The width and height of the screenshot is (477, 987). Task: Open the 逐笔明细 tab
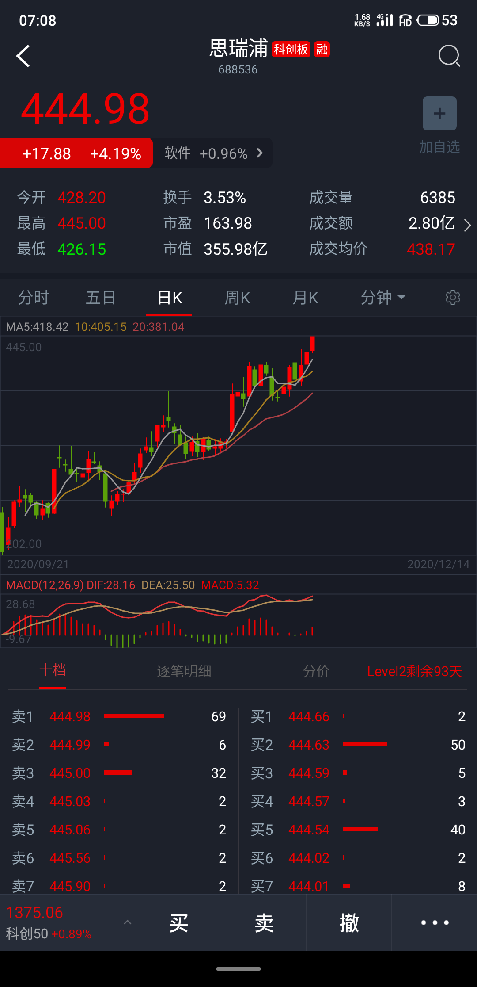click(x=184, y=671)
